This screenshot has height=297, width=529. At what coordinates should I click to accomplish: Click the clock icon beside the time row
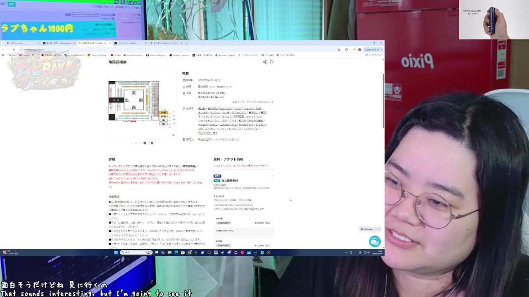(x=184, y=87)
